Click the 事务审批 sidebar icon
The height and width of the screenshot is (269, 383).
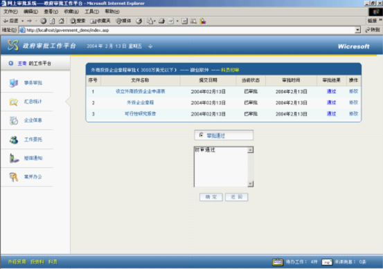tap(14, 83)
